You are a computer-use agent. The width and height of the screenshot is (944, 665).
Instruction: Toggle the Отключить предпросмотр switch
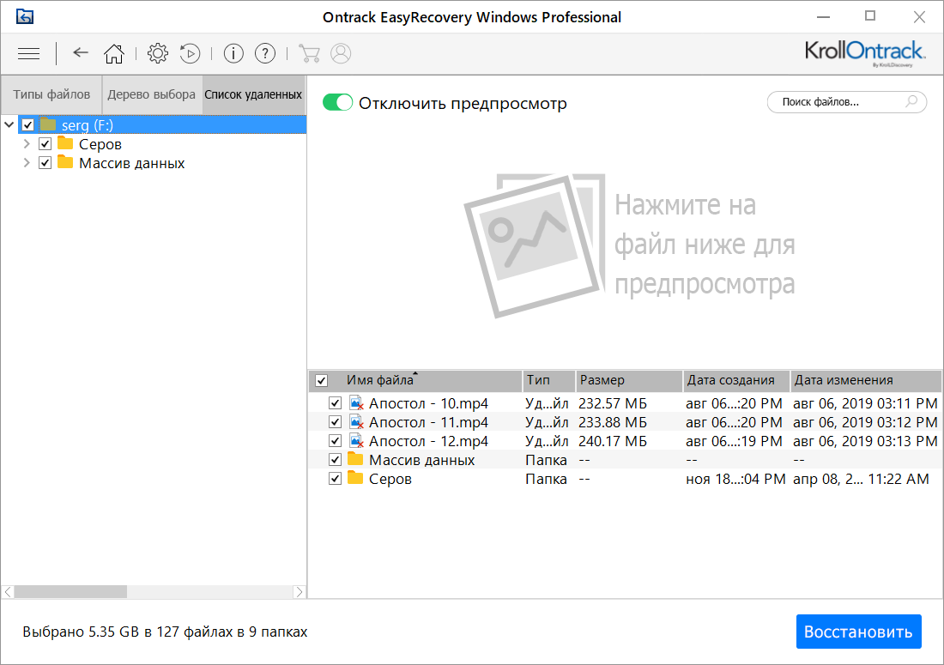click(337, 102)
